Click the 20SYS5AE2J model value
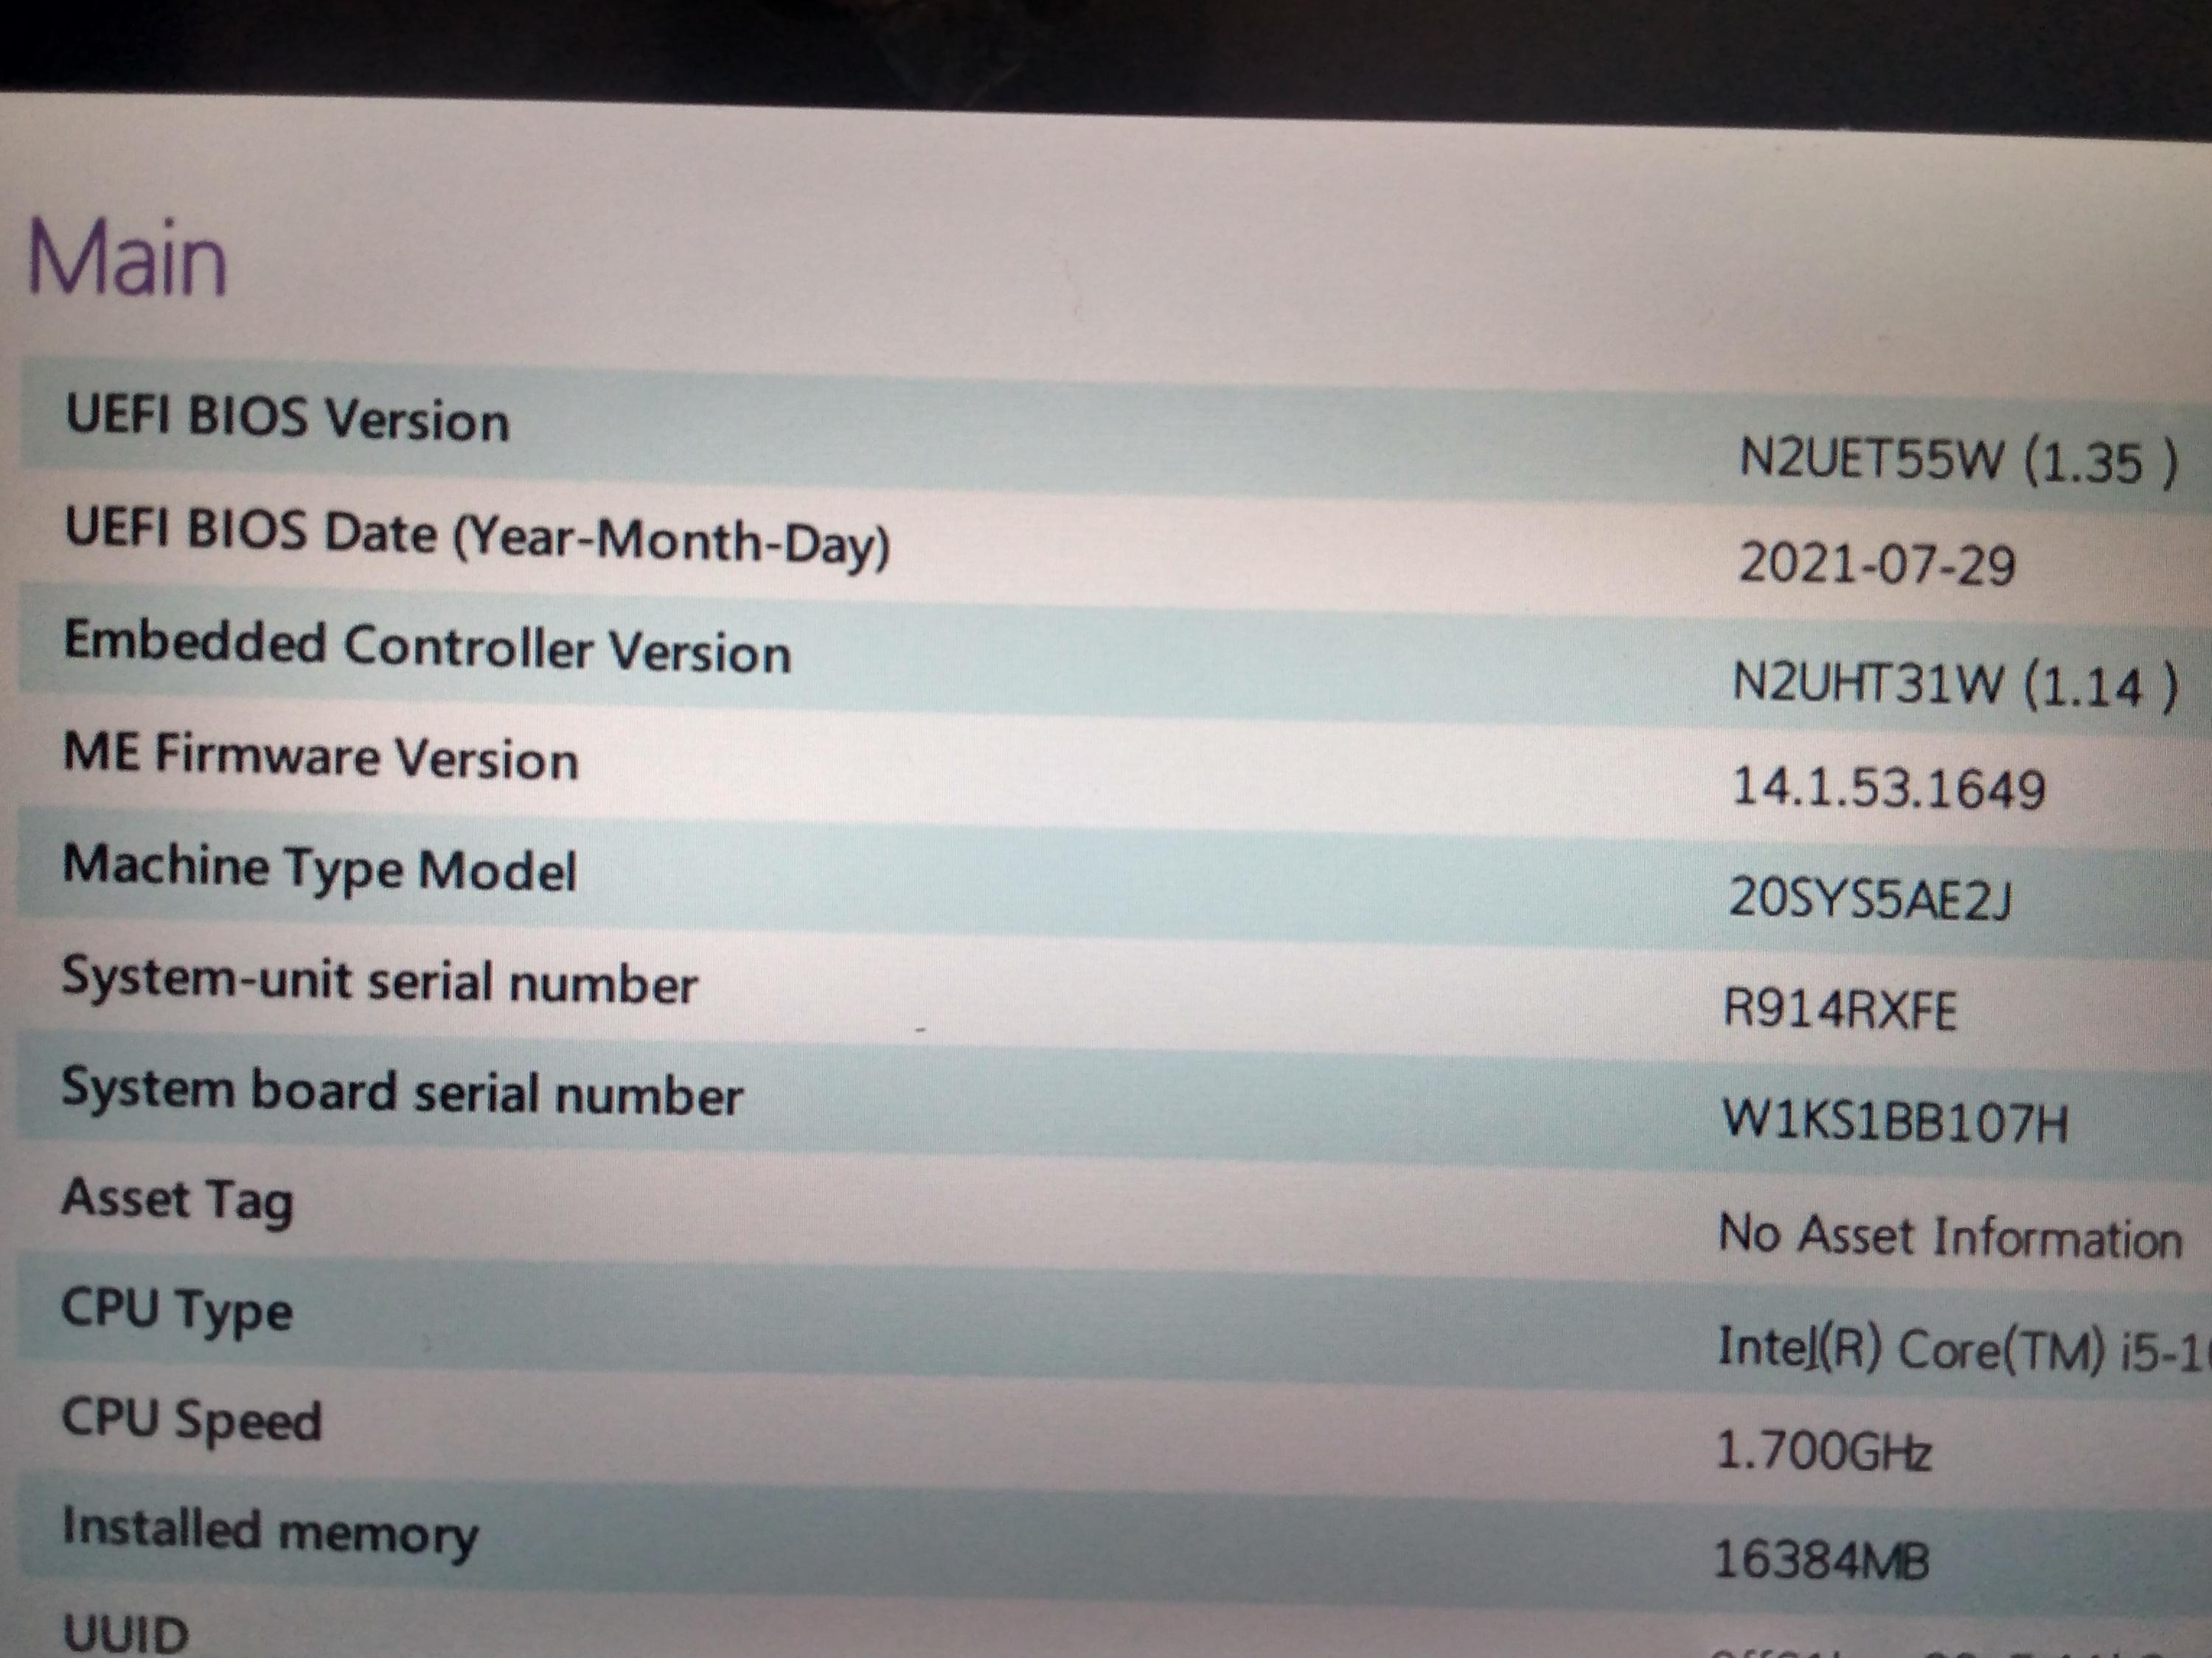Image resolution: width=2212 pixels, height=1658 pixels. (1870, 900)
